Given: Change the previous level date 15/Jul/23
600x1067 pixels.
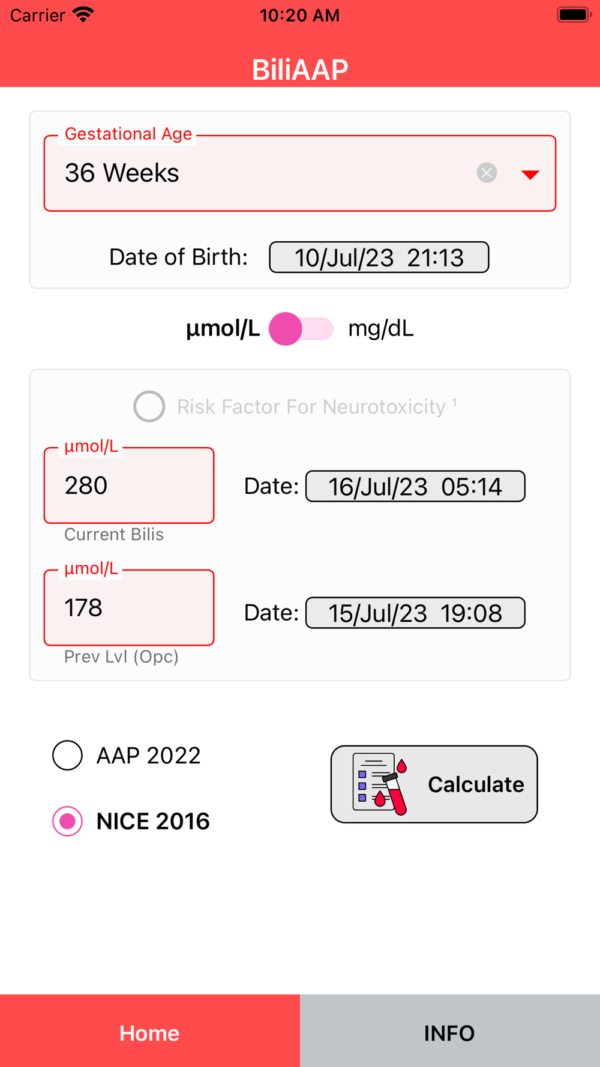Looking at the screenshot, I should point(415,613).
